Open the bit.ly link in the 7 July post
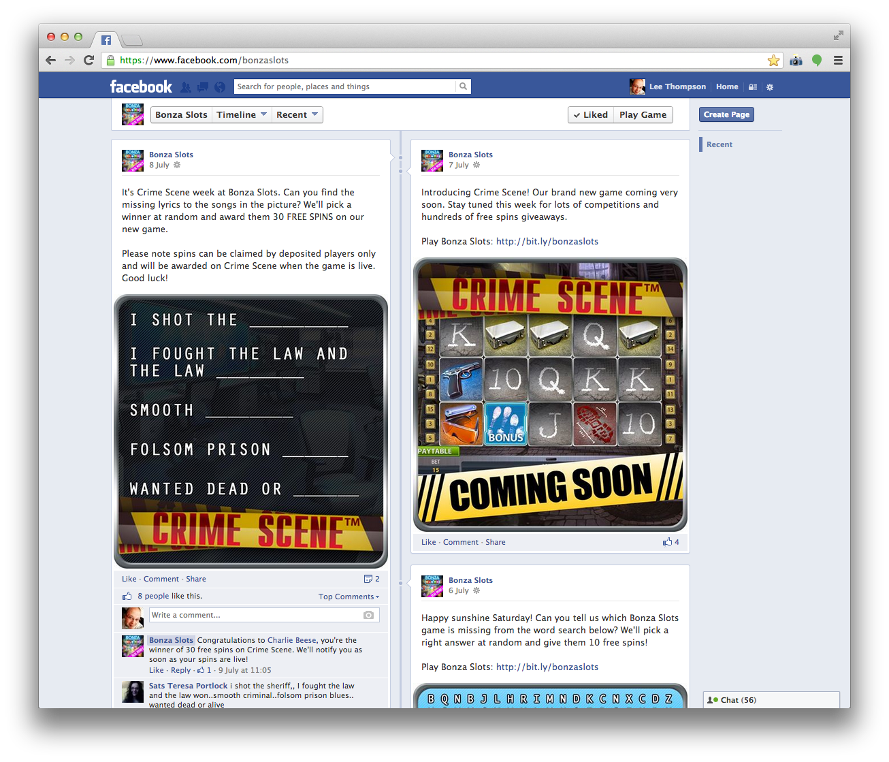Image resolution: width=889 pixels, height=762 pixels. (547, 241)
